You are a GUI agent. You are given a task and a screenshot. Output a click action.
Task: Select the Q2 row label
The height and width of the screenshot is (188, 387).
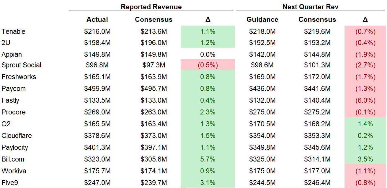point(6,124)
